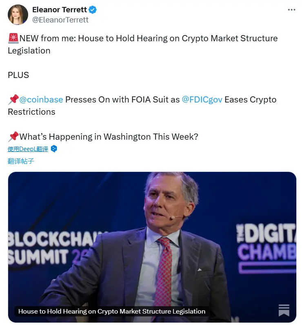Open the @FDICgov mention

(x=202, y=100)
